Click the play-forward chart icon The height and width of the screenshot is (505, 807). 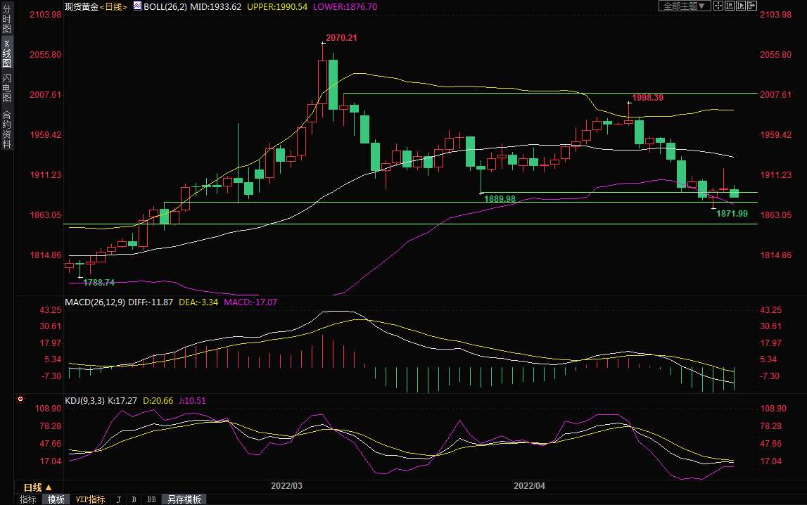coord(741,6)
